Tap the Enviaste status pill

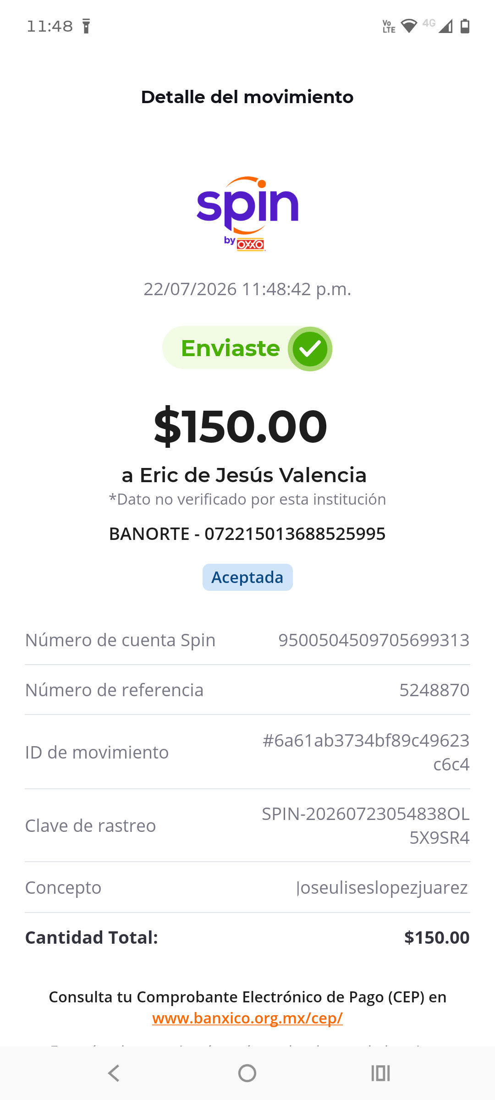point(247,348)
